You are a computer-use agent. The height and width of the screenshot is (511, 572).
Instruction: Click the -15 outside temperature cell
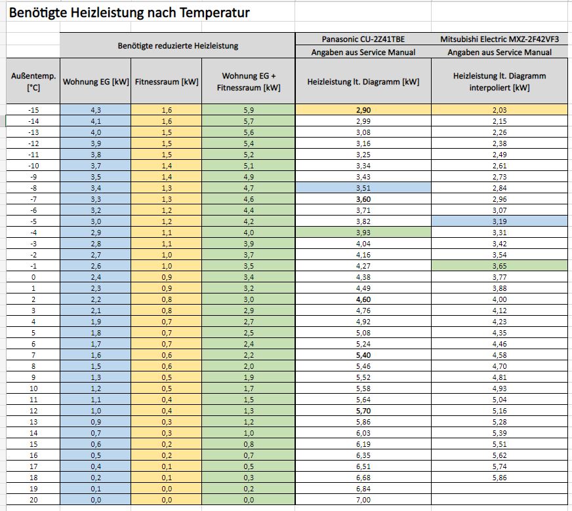point(33,109)
